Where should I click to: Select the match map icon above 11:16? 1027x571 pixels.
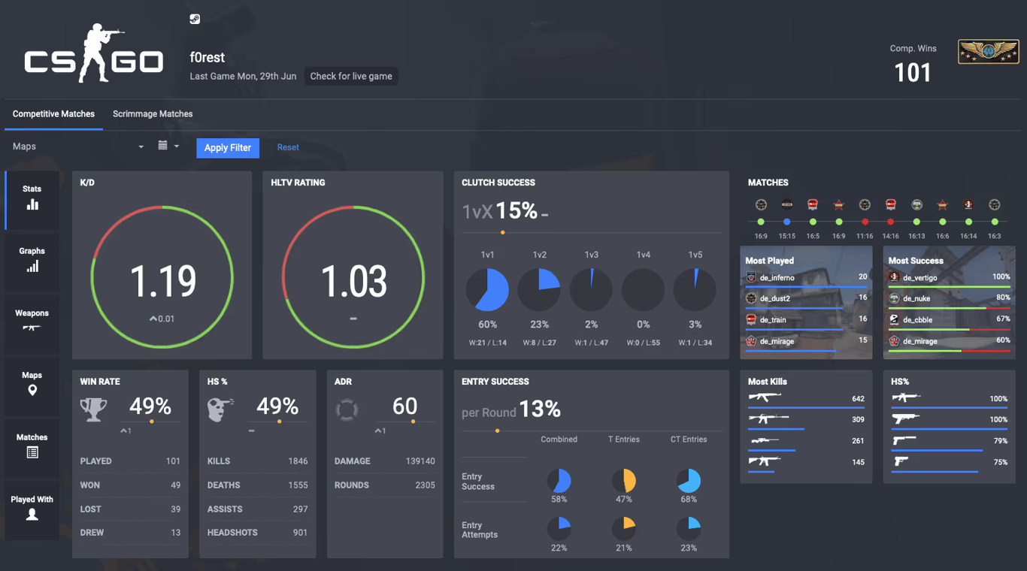pyautogui.click(x=865, y=204)
